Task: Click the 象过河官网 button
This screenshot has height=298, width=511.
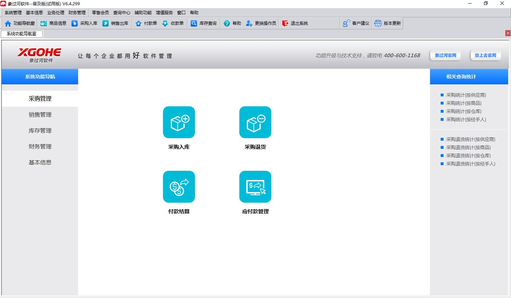Action: [446, 55]
